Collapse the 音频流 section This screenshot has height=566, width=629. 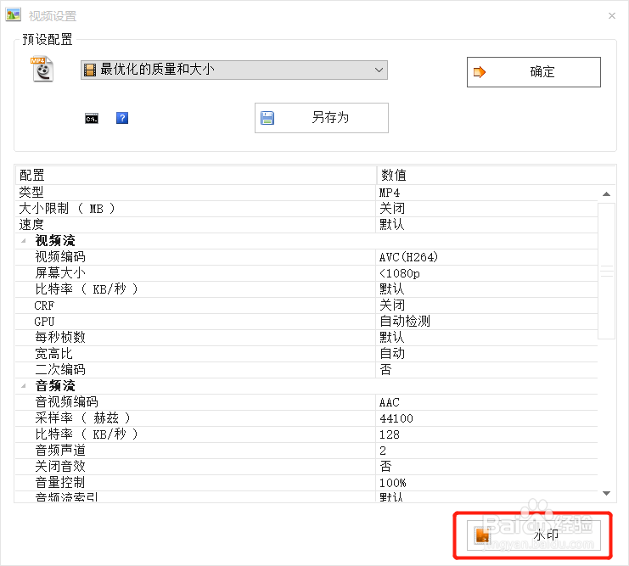click(23, 386)
